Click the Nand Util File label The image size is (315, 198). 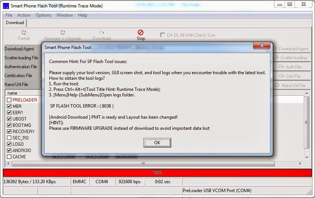[x=16, y=85]
